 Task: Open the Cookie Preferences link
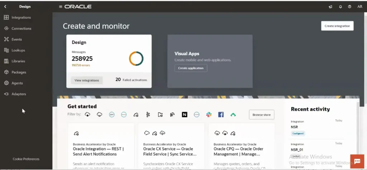26,159
